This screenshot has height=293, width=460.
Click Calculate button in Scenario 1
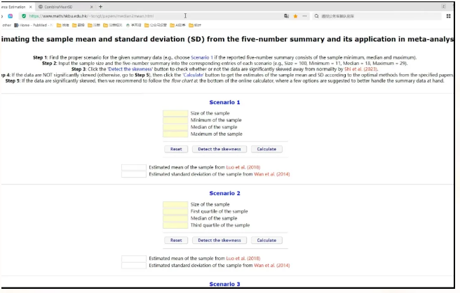266,149
